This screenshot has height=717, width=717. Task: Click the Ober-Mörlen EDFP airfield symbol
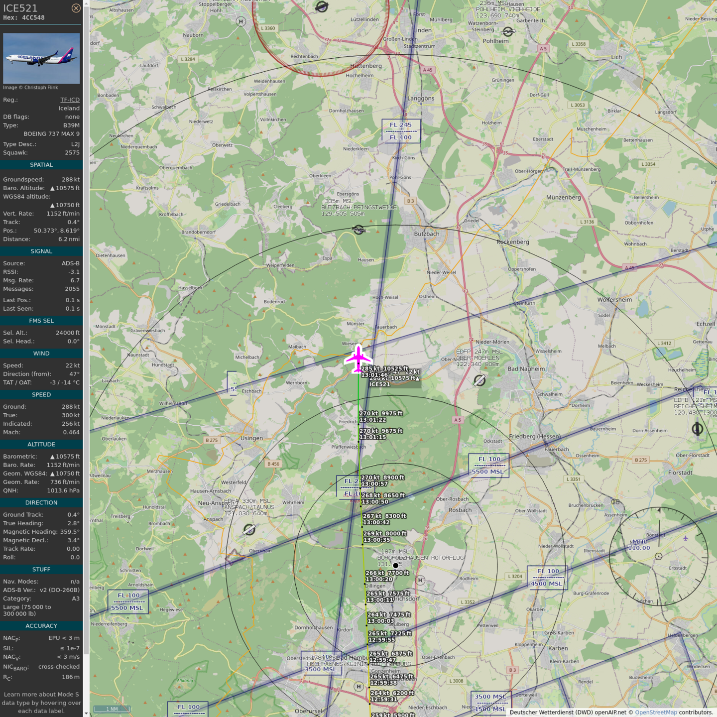(x=479, y=381)
